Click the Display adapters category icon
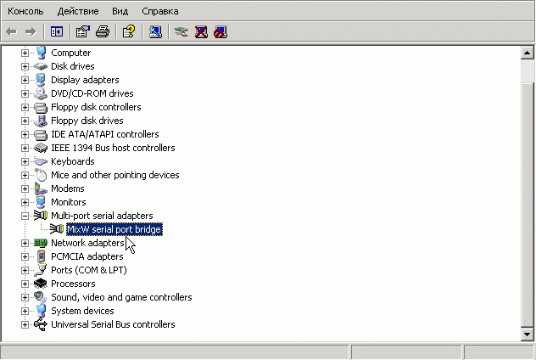The height and width of the screenshot is (360, 536). [41, 80]
